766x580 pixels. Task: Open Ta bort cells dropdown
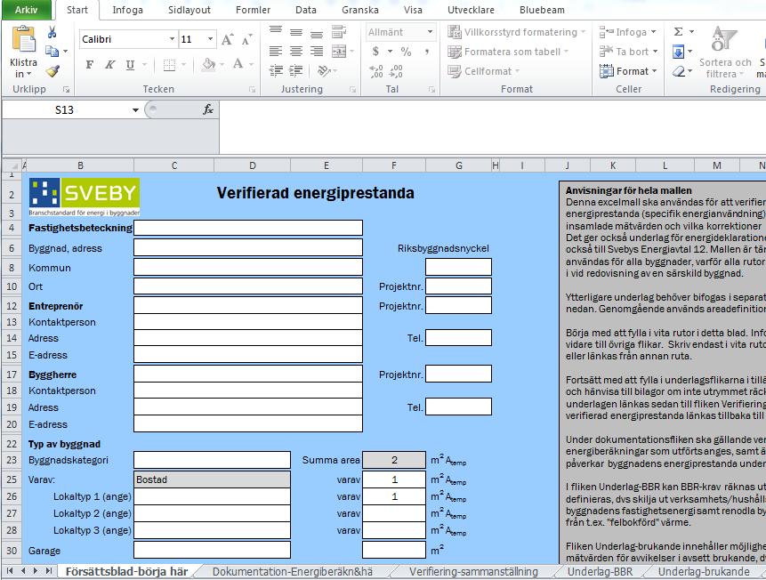(629, 52)
